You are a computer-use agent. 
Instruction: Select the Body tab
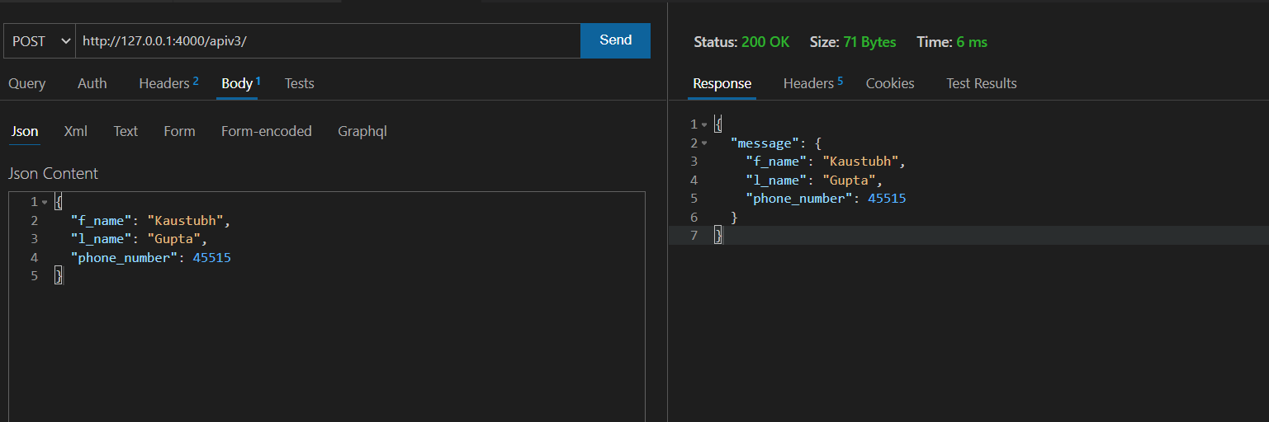pyautogui.click(x=240, y=83)
